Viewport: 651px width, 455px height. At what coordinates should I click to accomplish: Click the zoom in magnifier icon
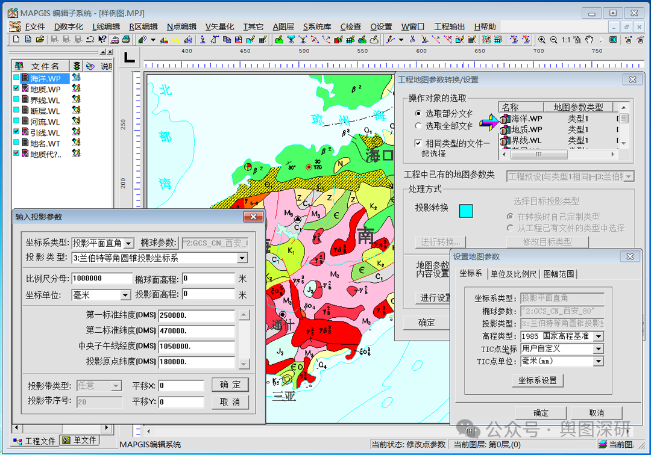coord(542,40)
